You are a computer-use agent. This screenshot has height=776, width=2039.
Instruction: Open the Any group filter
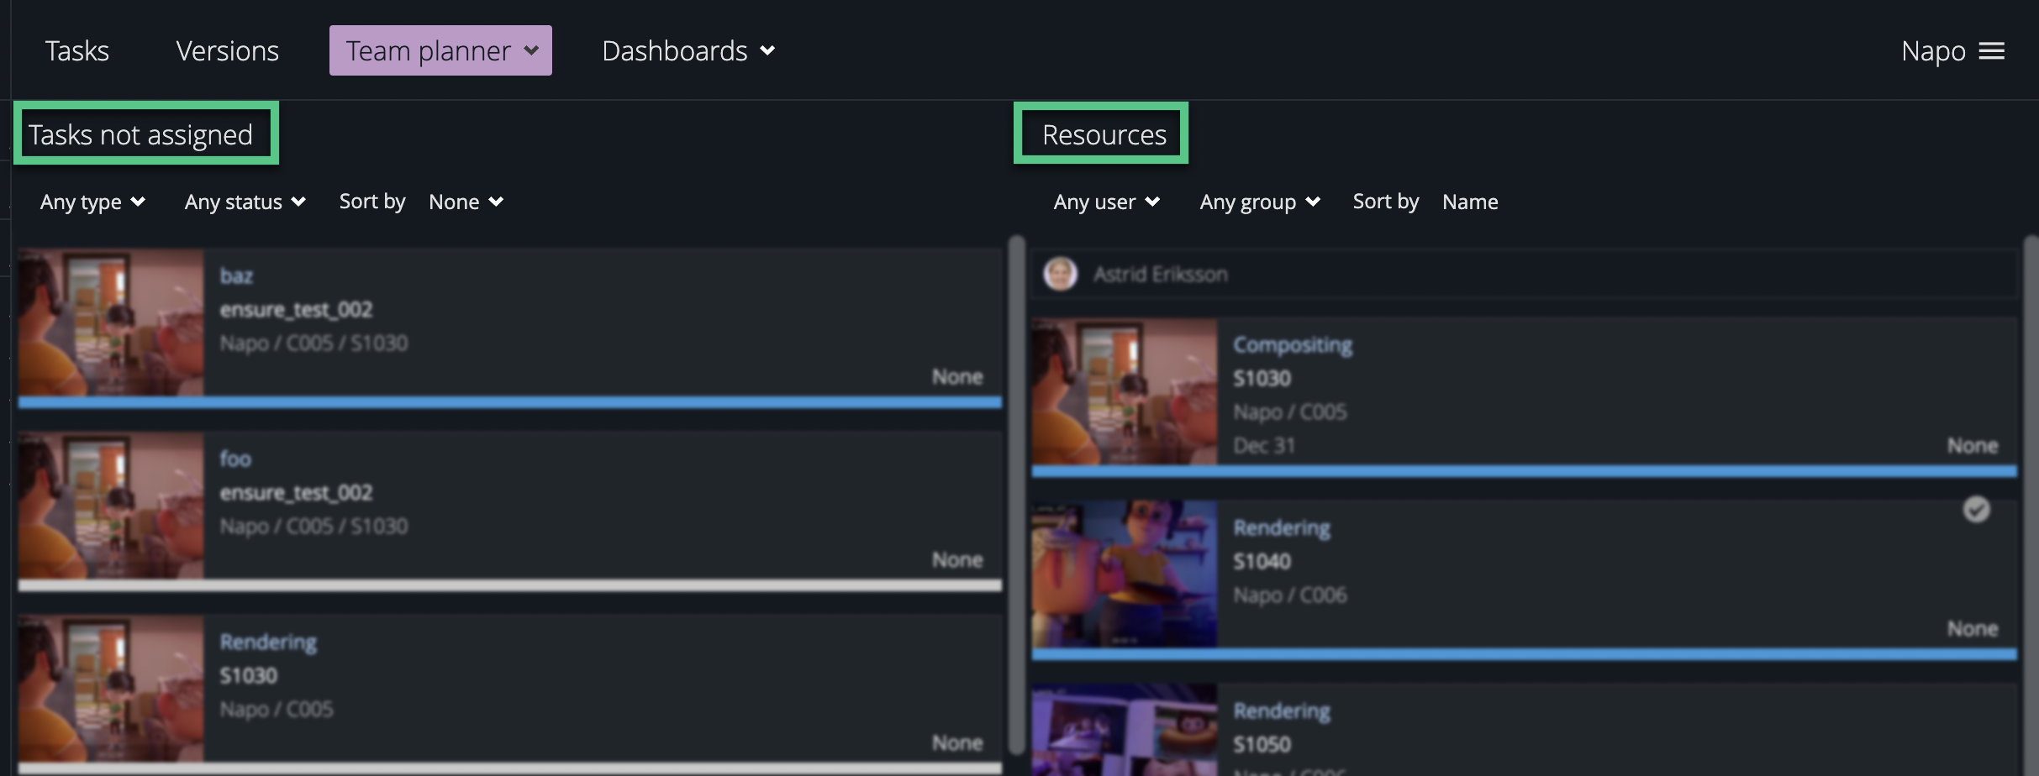tap(1259, 202)
